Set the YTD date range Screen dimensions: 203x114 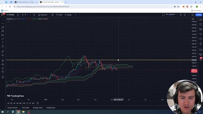pos(24,103)
